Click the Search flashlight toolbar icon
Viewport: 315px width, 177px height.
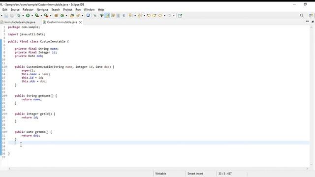[x=78, y=15]
